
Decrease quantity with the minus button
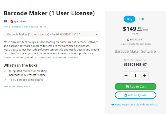tap(126, 75)
